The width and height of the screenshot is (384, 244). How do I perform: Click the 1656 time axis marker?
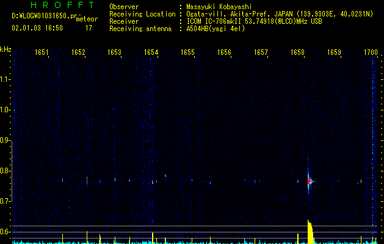tap(224, 52)
